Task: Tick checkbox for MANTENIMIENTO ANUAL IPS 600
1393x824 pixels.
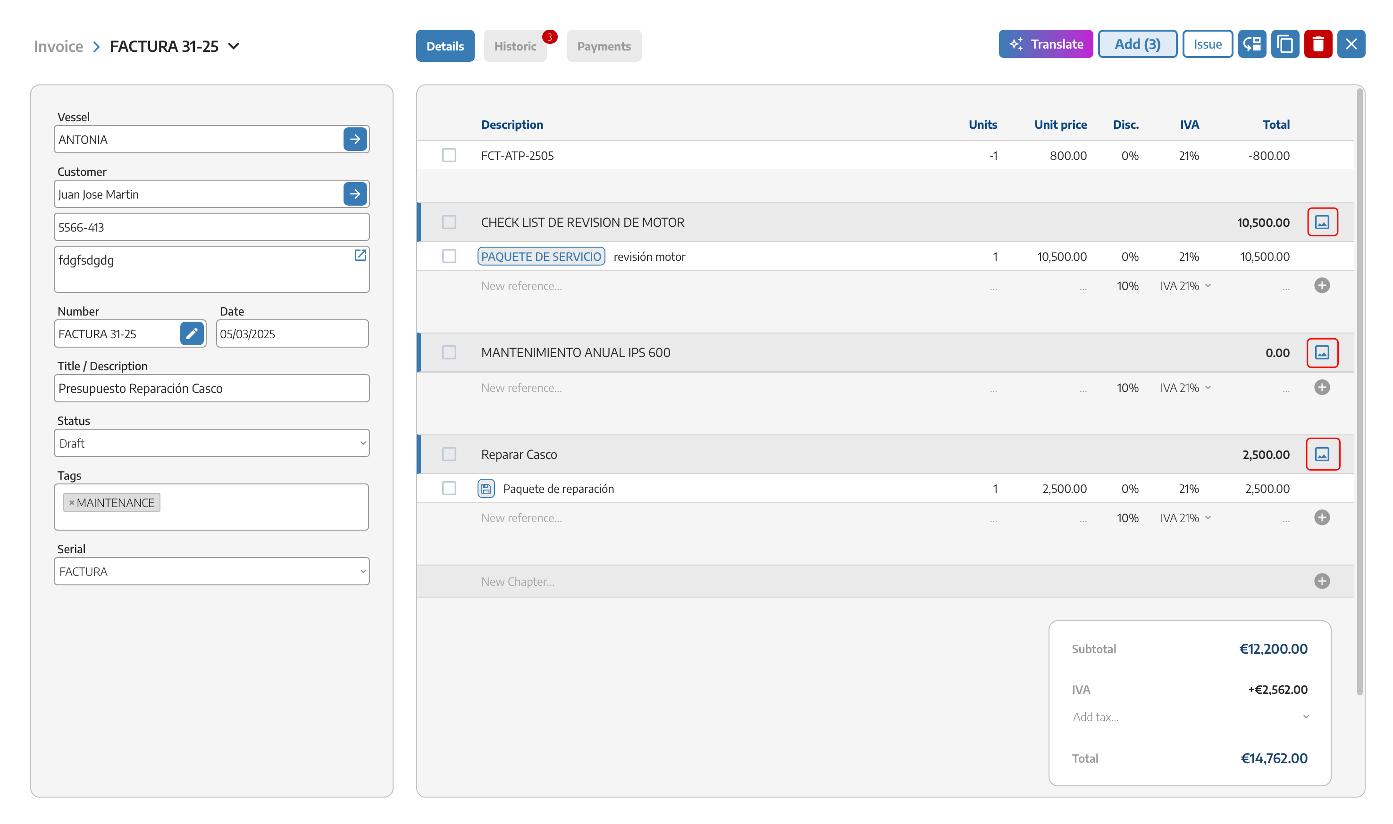Action: [x=449, y=352]
